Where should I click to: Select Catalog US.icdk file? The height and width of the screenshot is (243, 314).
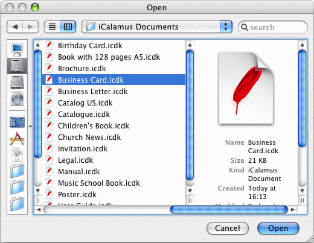(114, 103)
